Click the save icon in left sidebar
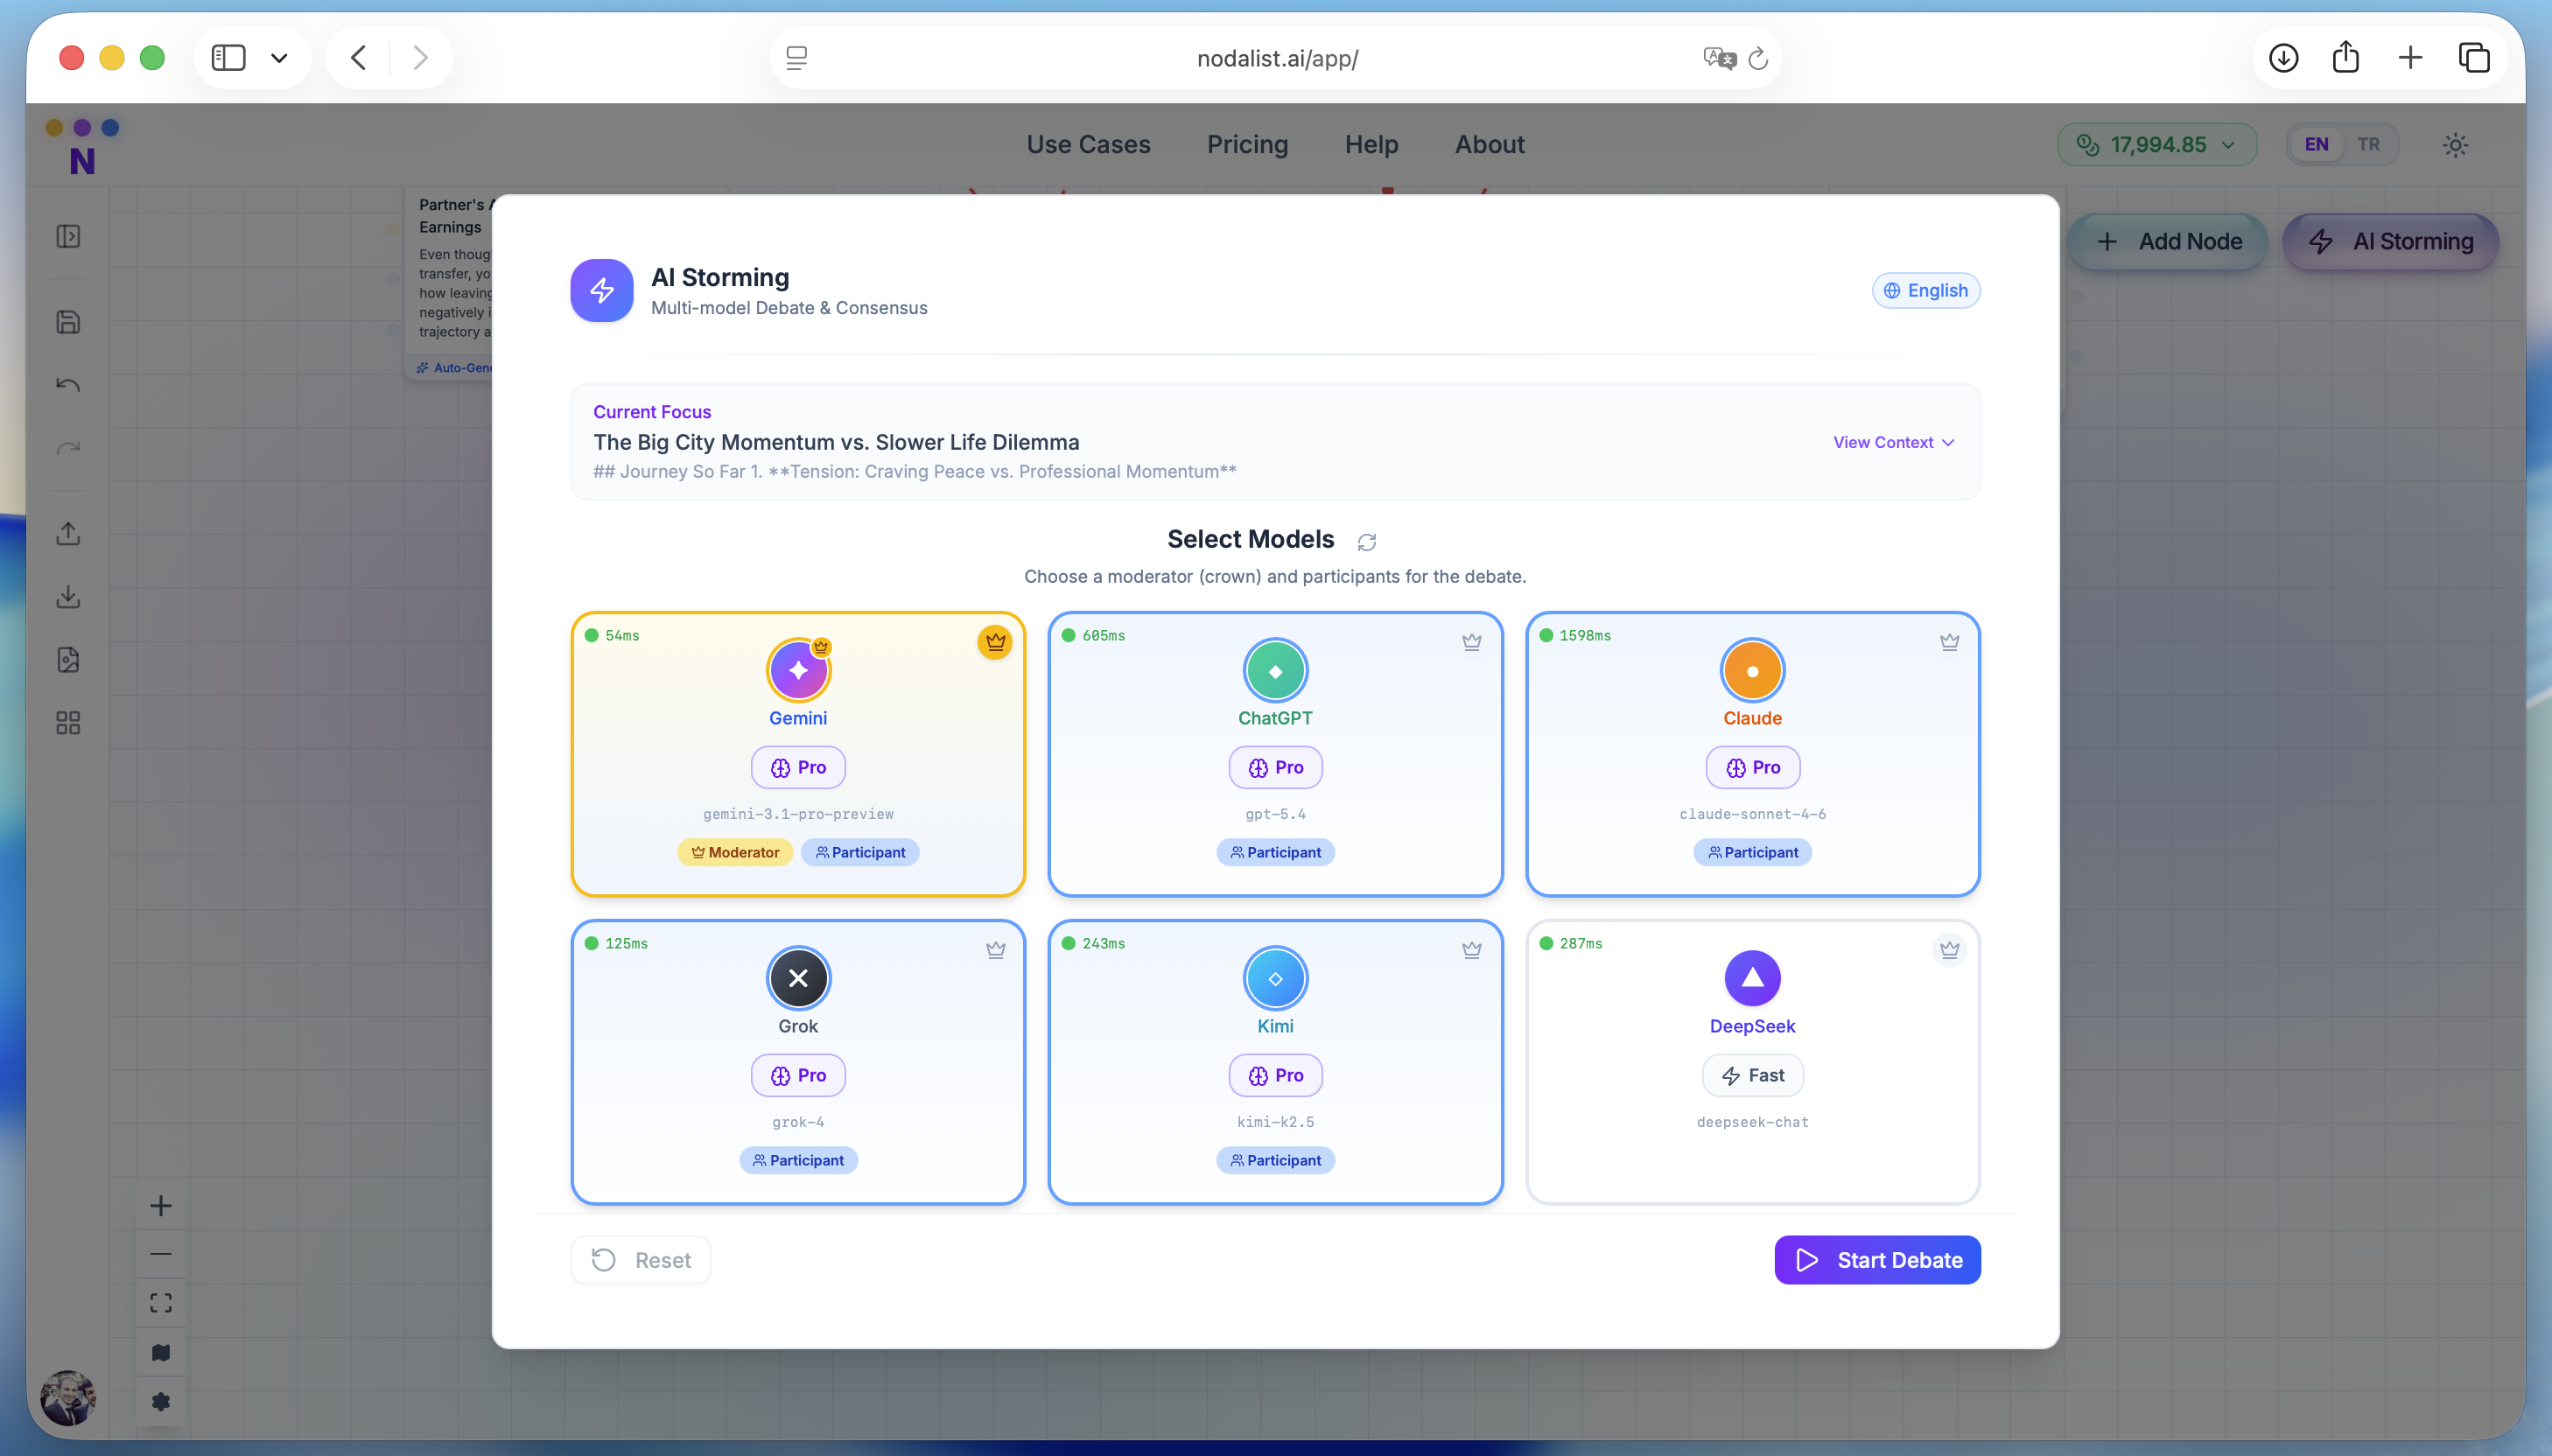The image size is (2552, 1456). click(x=68, y=322)
